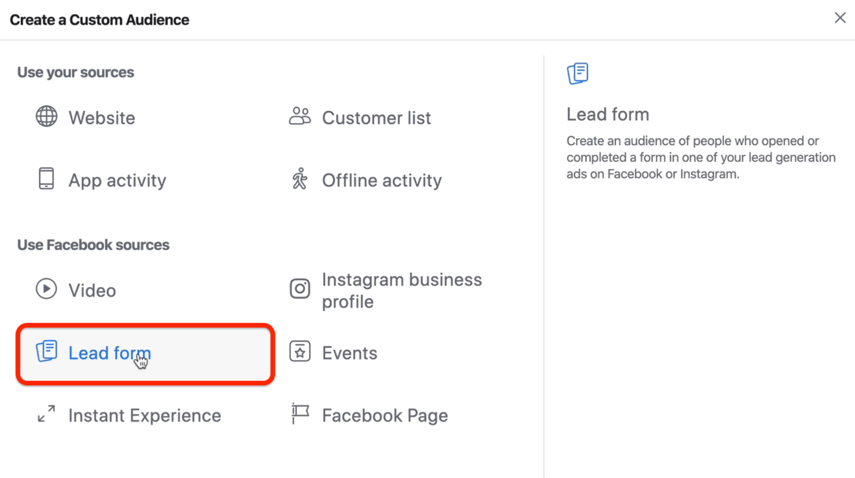
Task: Click the Lead form icon in description panel
Action: click(578, 73)
